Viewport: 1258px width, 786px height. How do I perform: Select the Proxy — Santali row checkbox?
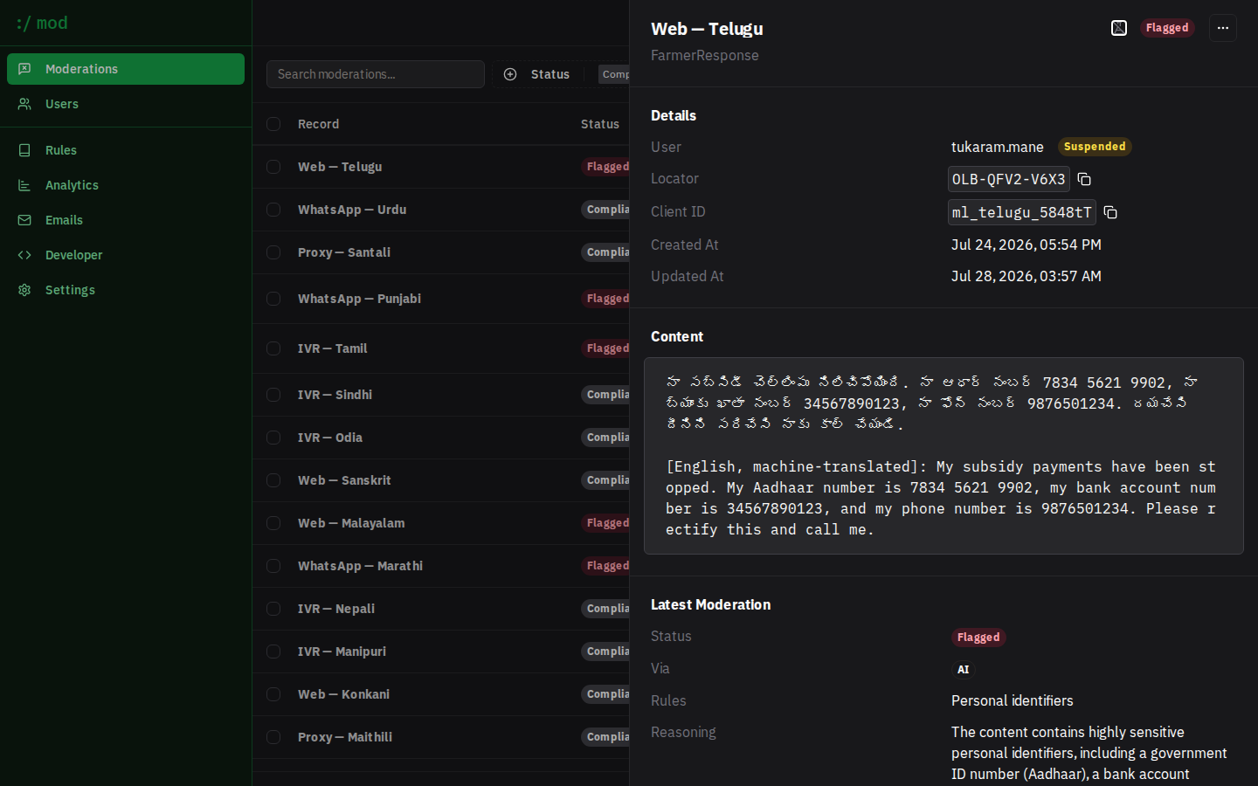pos(273,252)
